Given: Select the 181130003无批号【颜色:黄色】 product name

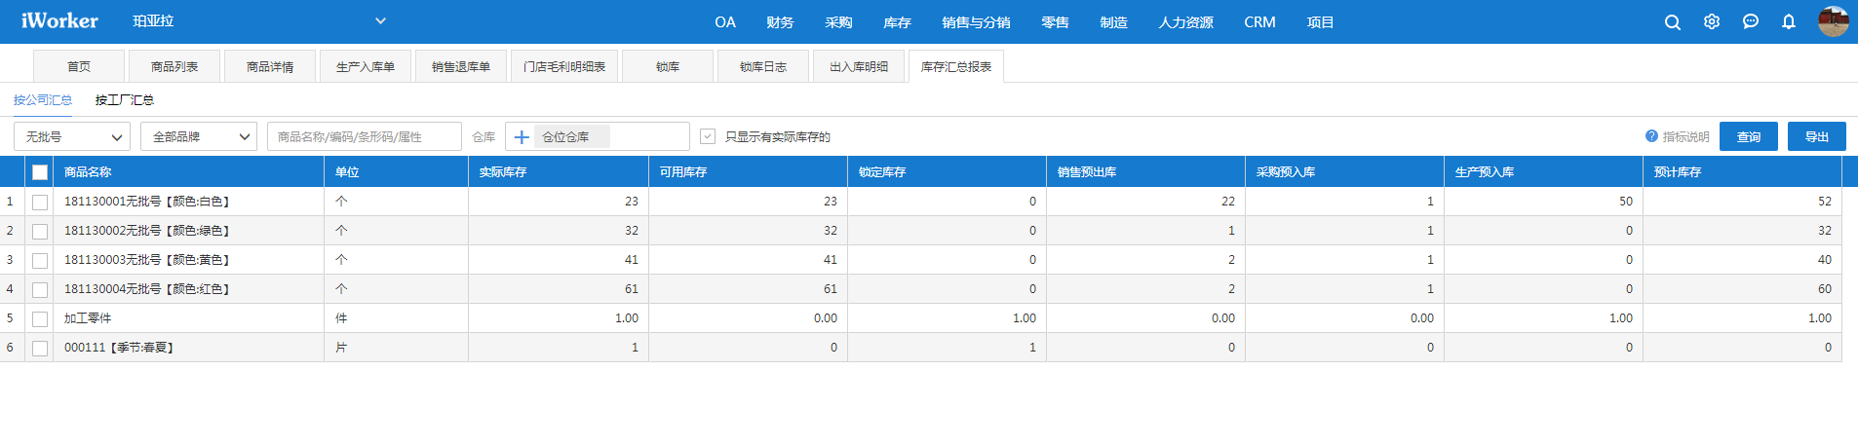Looking at the screenshot, I should pyautogui.click(x=147, y=260).
